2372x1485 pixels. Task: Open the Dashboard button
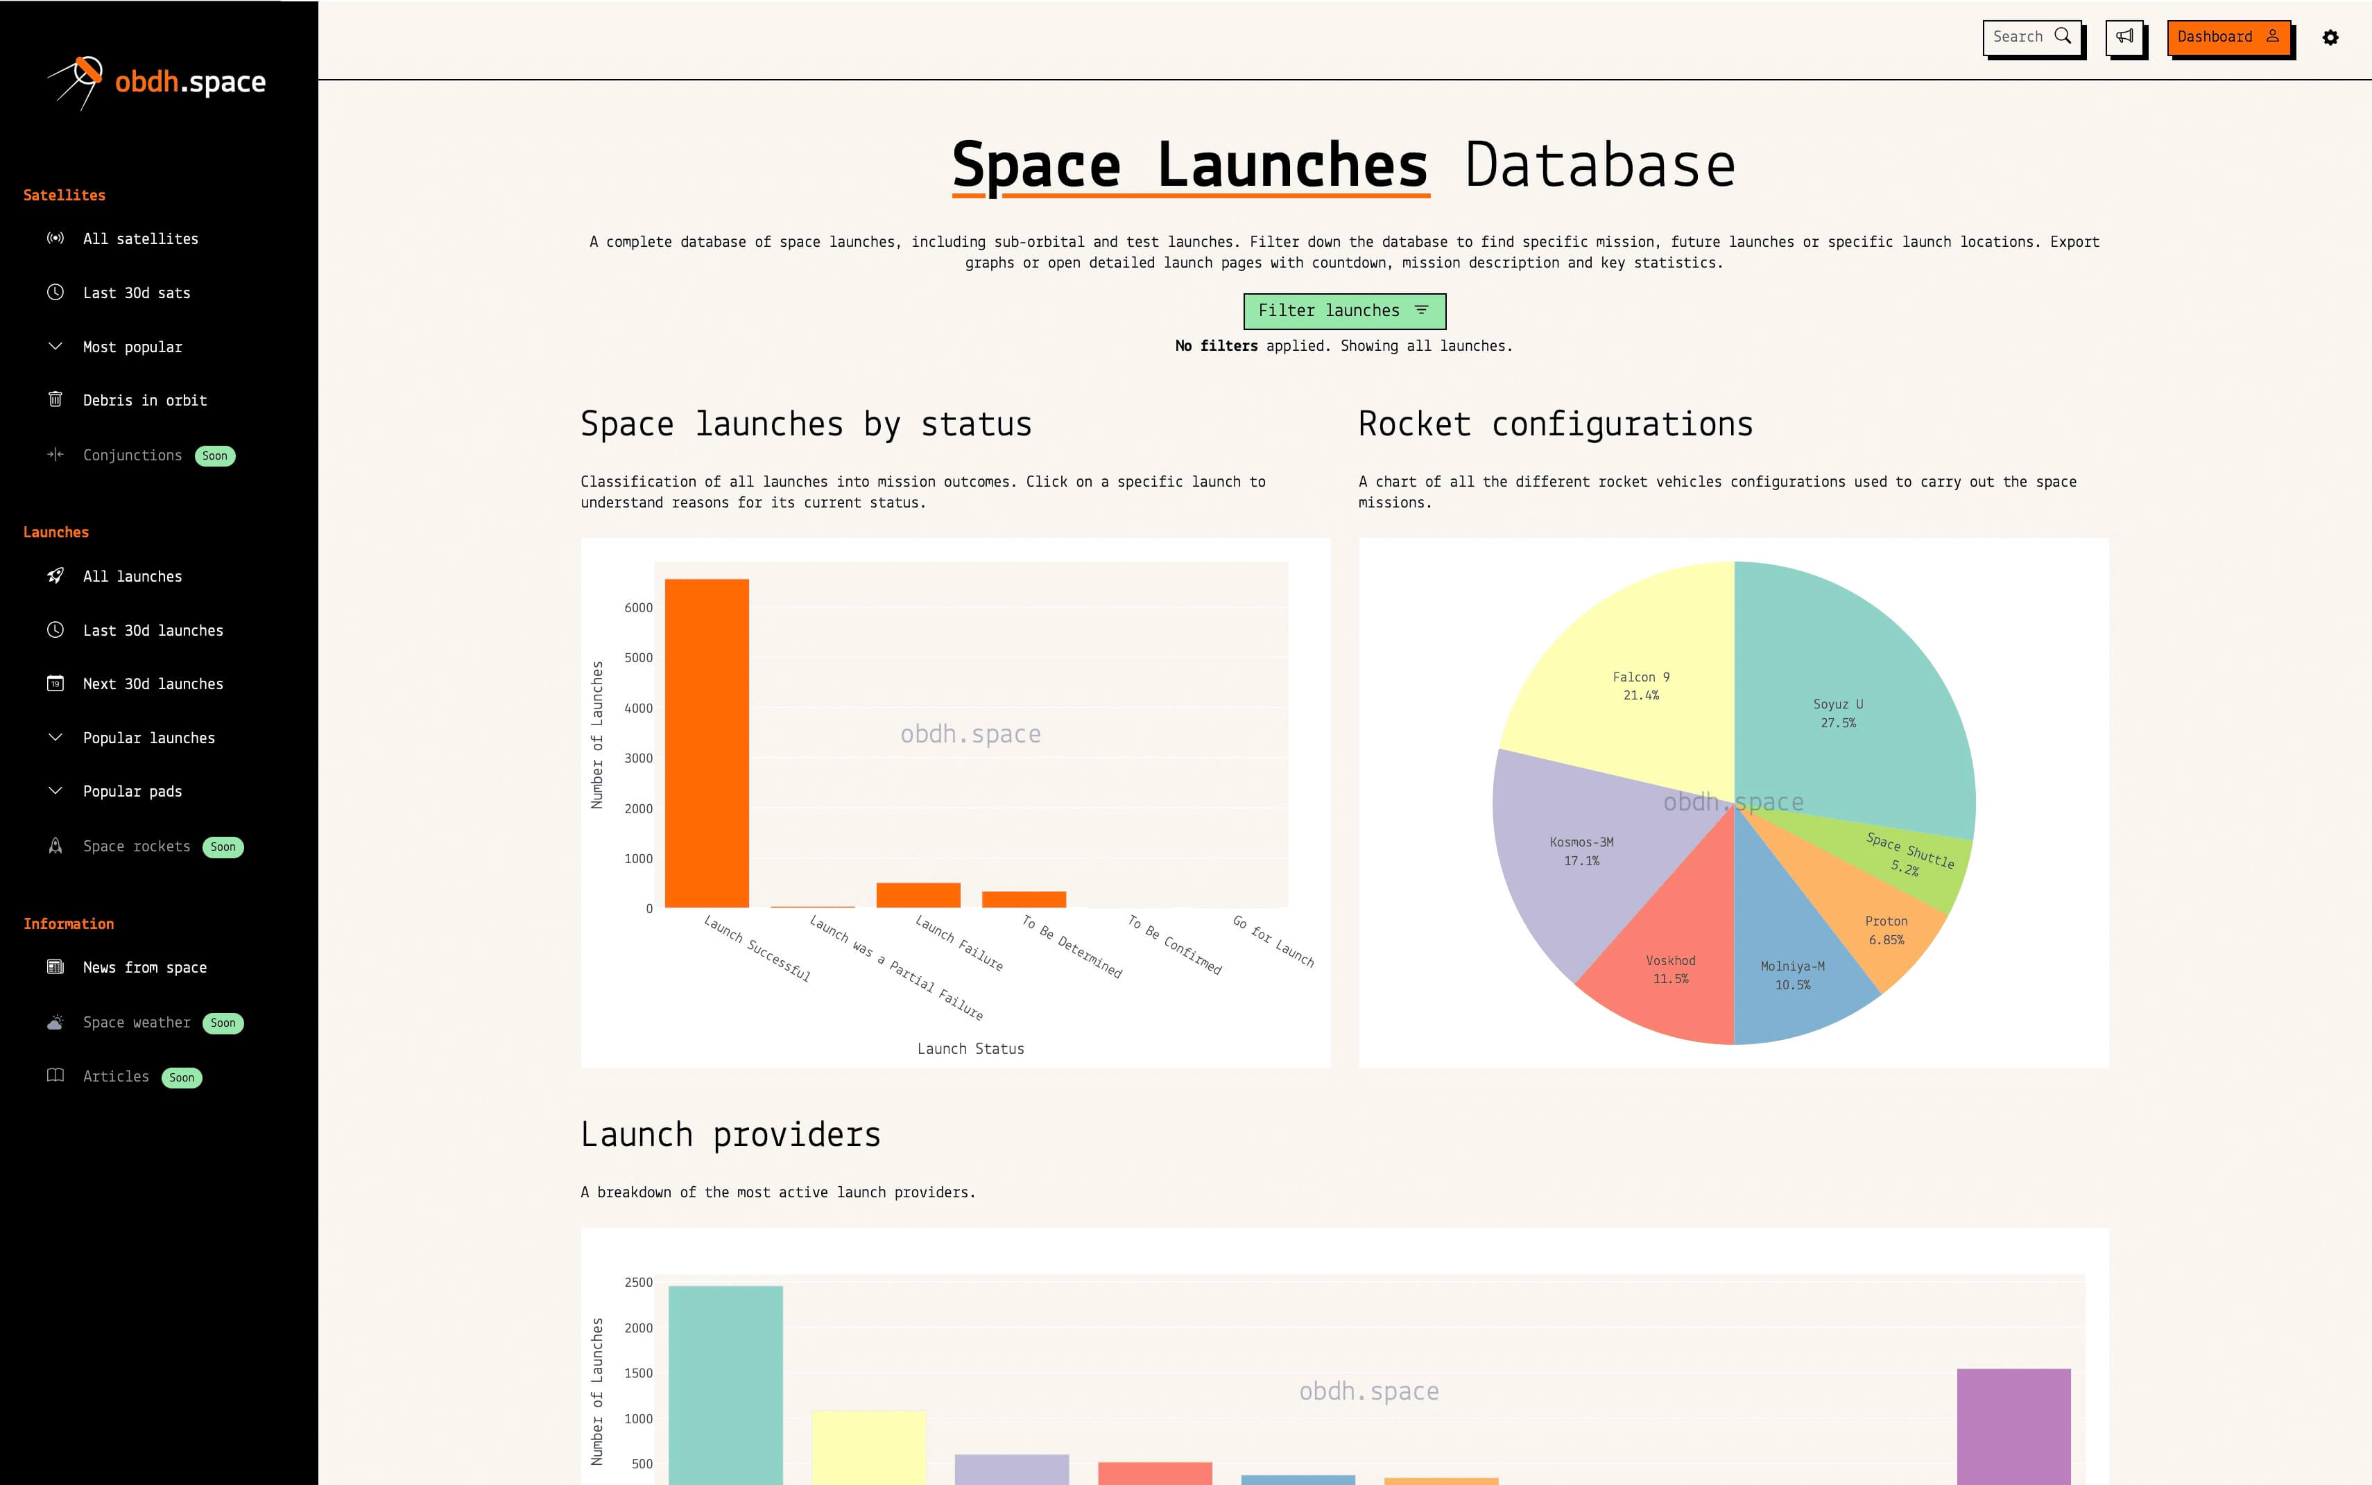coord(2228,37)
